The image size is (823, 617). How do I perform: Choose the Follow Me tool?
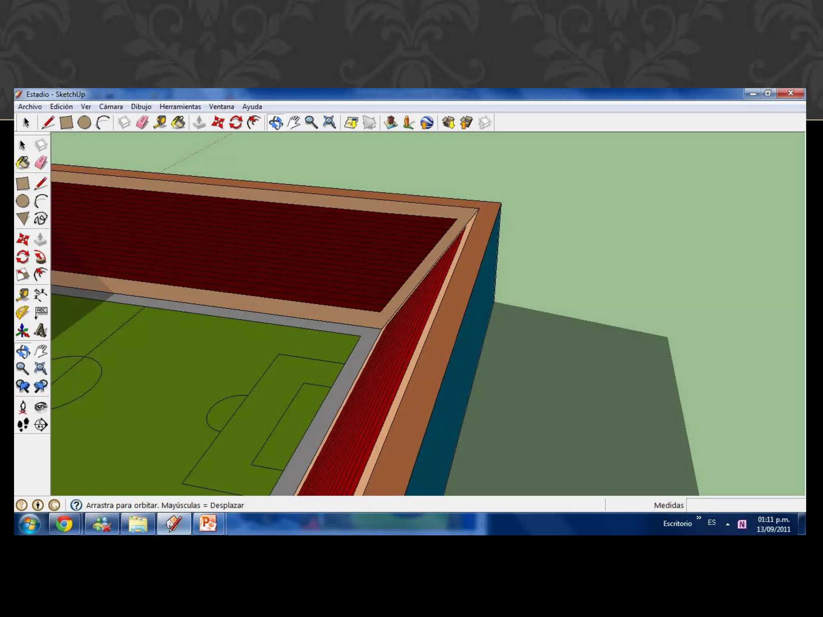40,257
